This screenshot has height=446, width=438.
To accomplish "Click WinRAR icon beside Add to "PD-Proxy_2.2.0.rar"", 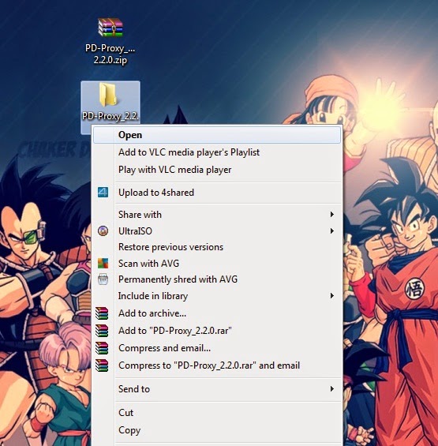I will [x=102, y=331].
